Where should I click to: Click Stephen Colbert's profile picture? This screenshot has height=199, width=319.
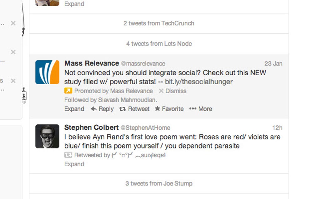pos(47,136)
